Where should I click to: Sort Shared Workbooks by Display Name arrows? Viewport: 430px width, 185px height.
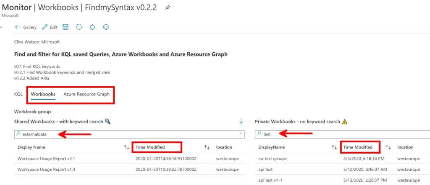tap(126, 147)
